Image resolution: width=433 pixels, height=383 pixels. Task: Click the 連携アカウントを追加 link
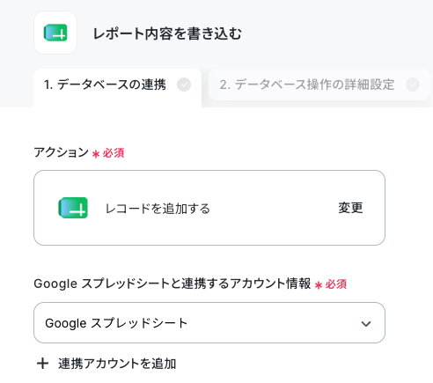tap(117, 364)
